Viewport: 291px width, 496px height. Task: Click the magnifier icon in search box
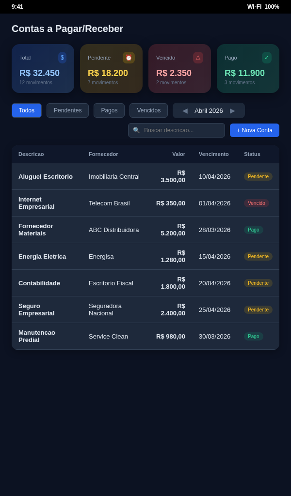136,130
